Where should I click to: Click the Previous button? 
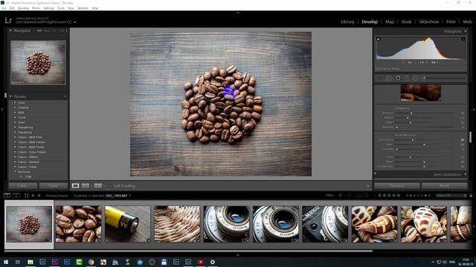coord(397,185)
